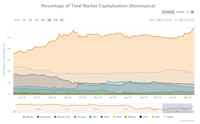Click the From date field
Screen dimensions: 200x124
click(x=164, y=20)
